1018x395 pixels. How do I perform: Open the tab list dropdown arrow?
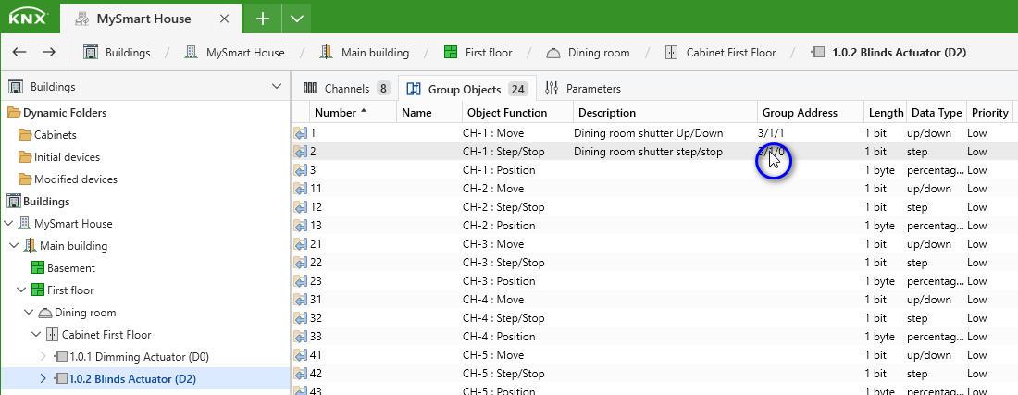coord(297,19)
